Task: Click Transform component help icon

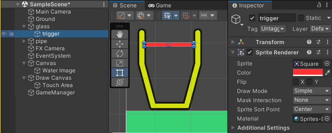Action: (x=309, y=42)
